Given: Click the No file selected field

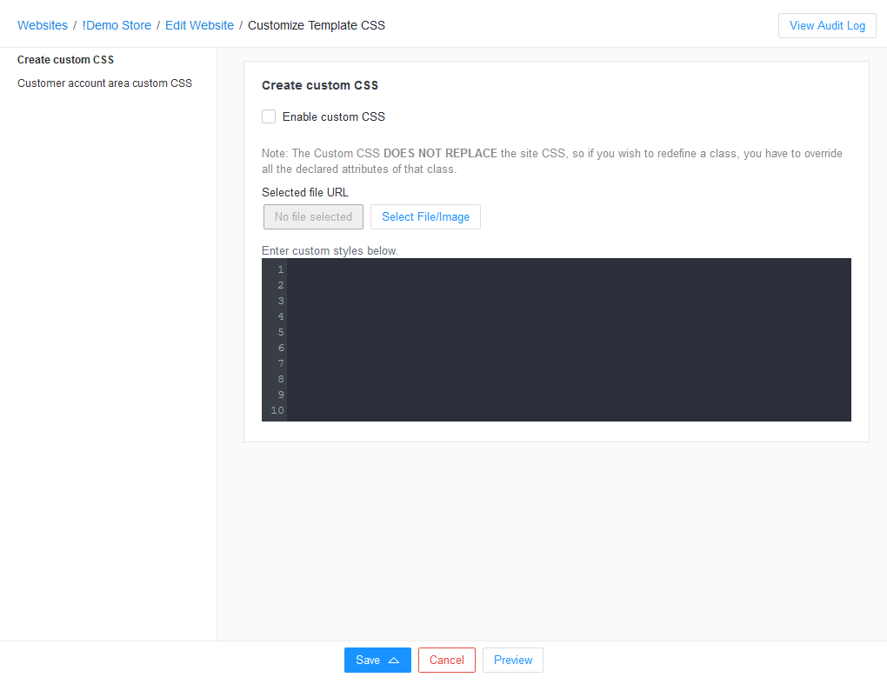Looking at the screenshot, I should click(313, 217).
